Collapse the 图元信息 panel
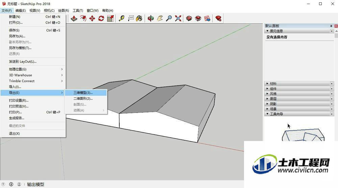 click(267, 31)
